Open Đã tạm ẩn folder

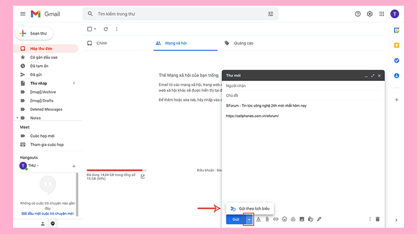pyautogui.click(x=39, y=66)
